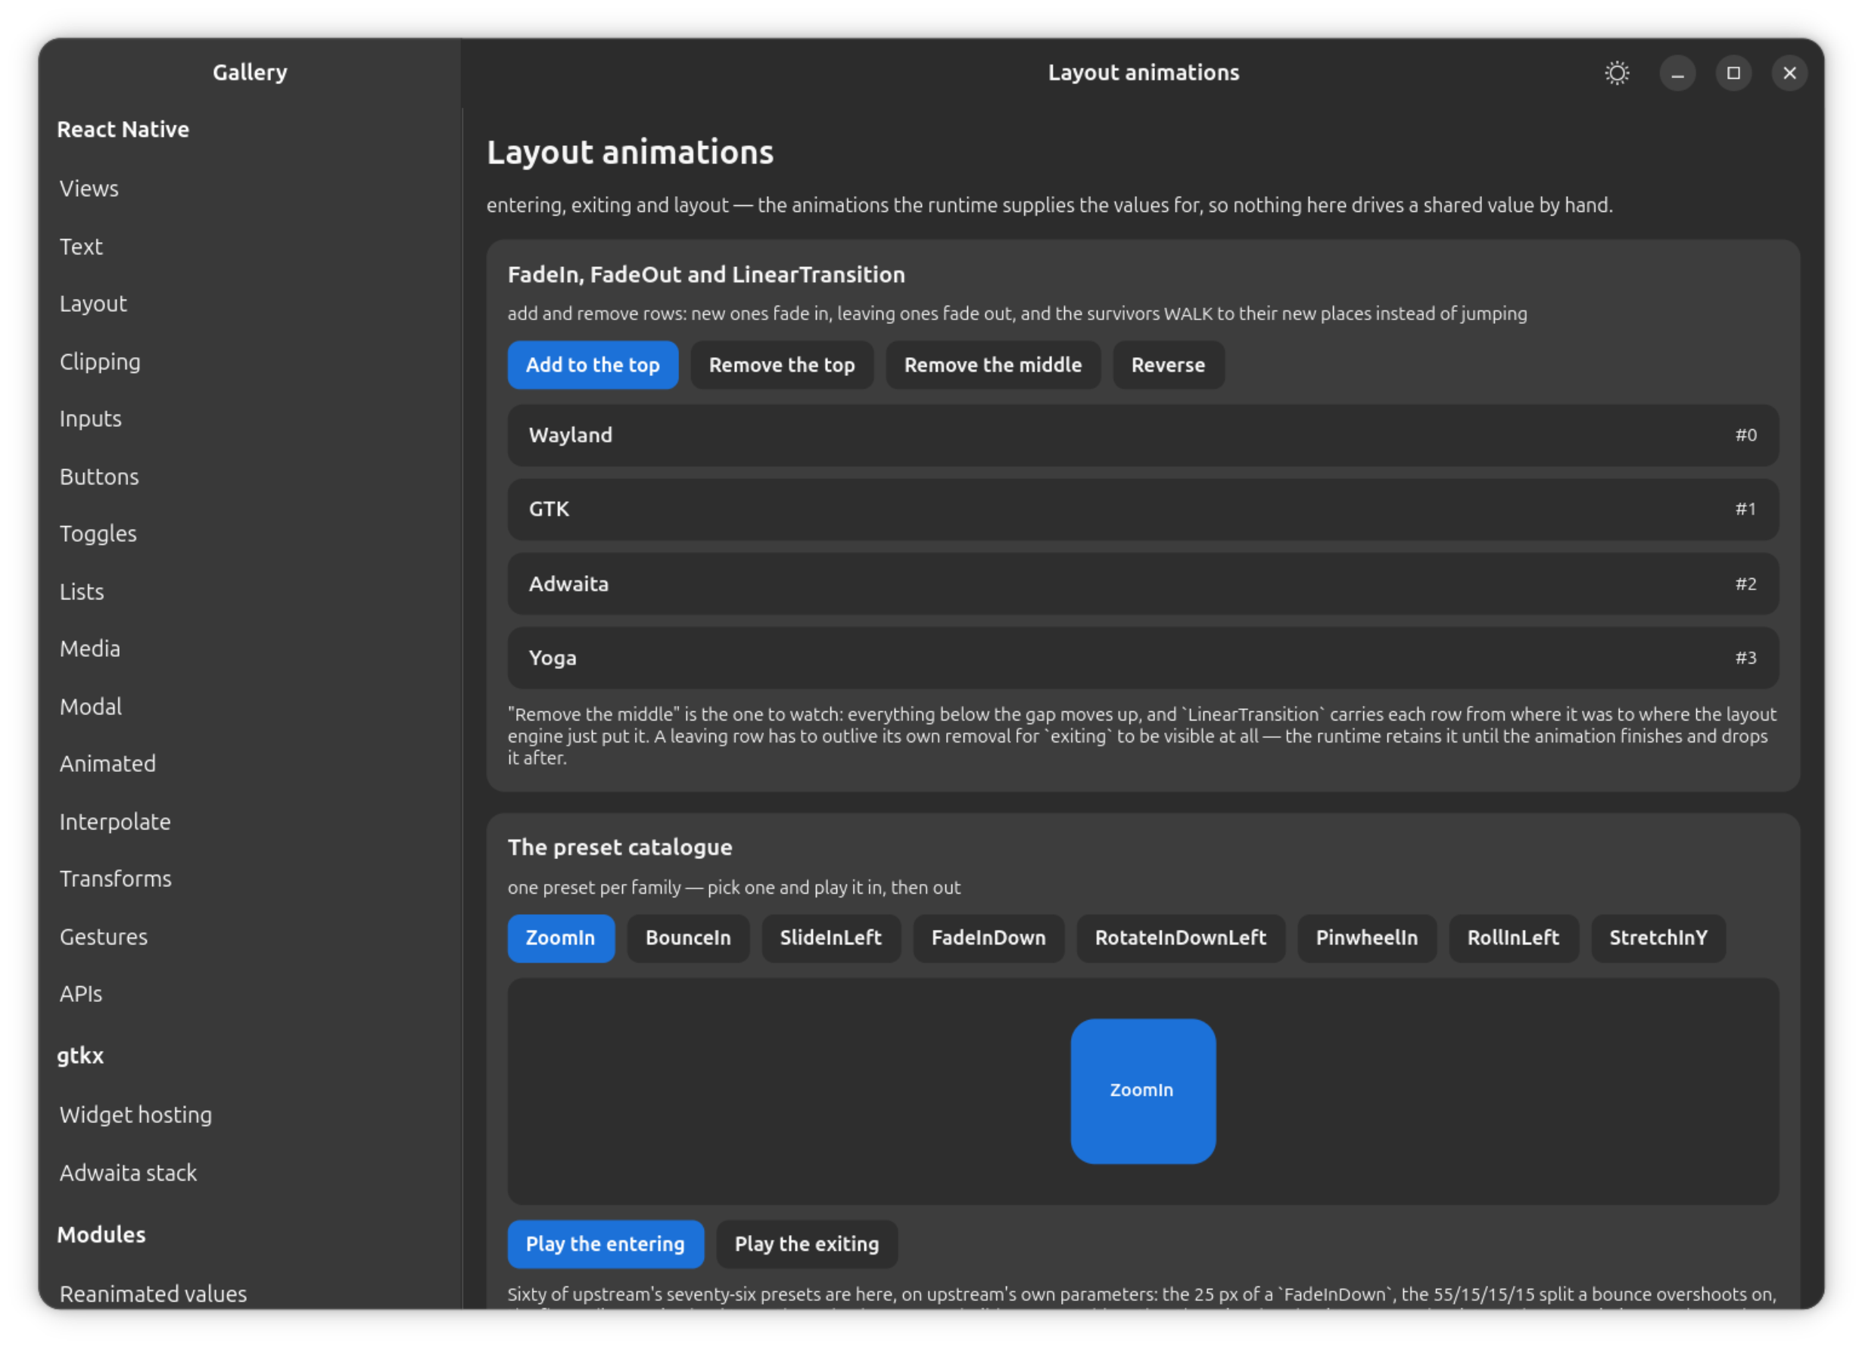The height and width of the screenshot is (1347, 1862).
Task: Maximize the Gallery window
Action: point(1733,73)
